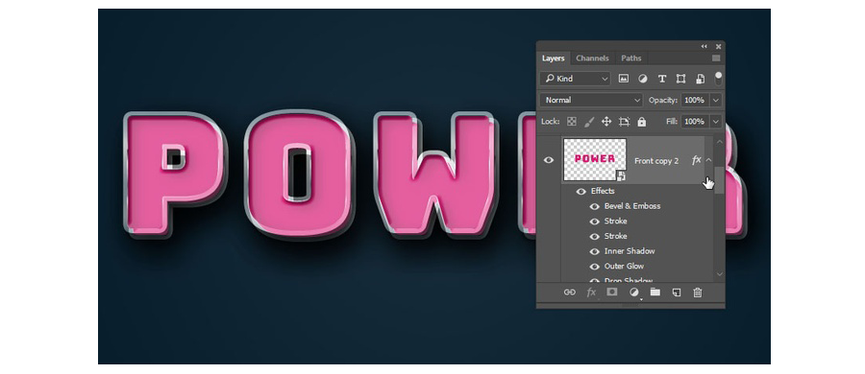Delete layer trash icon

pyautogui.click(x=698, y=292)
